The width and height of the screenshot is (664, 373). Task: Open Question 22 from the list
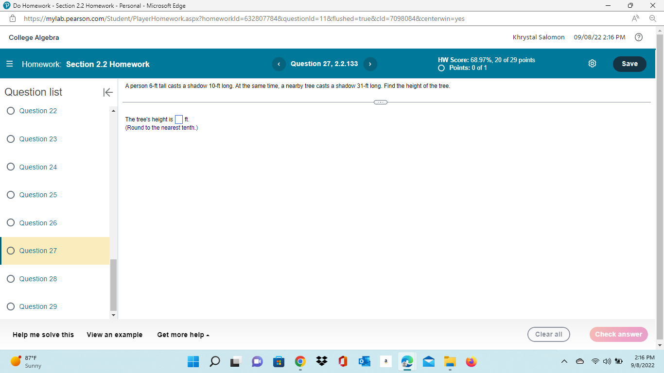pyautogui.click(x=38, y=111)
